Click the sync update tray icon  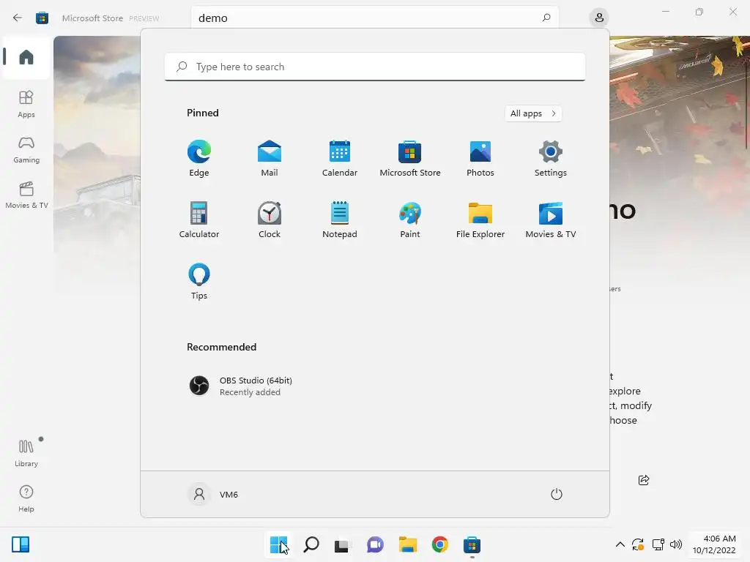(x=638, y=544)
